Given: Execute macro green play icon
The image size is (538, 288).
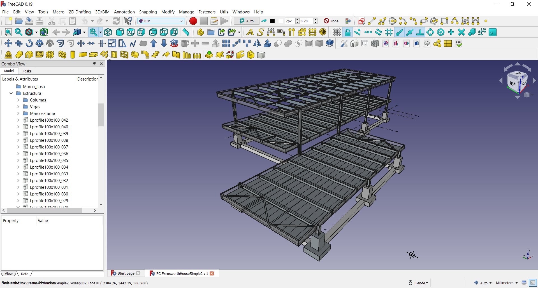Looking at the screenshot, I should pos(224,21).
